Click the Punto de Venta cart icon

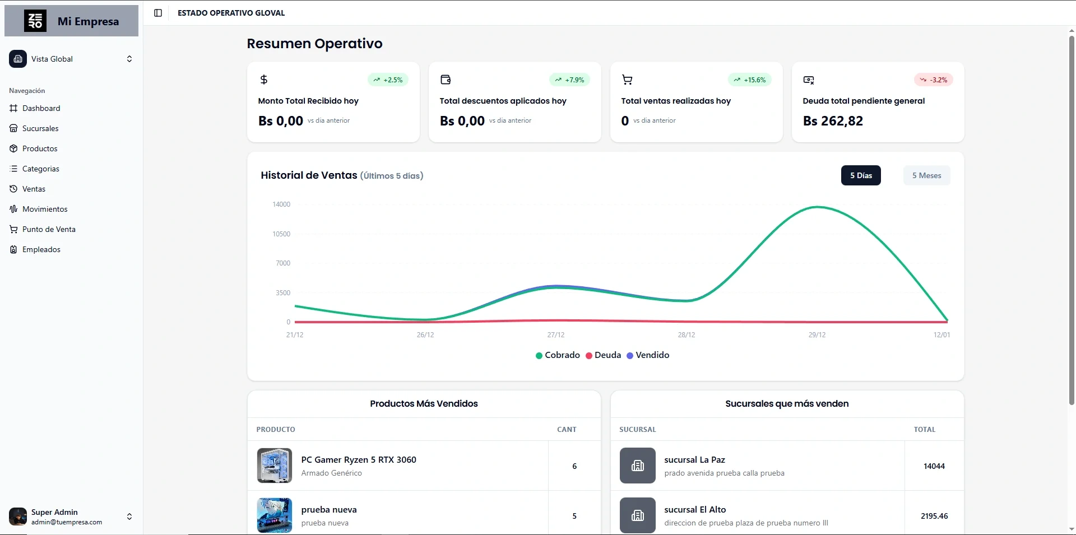point(13,229)
